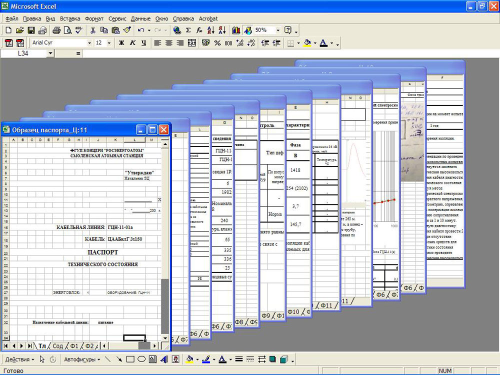This screenshot has width=500, height=375.
Task: Expand the Name Box dropdown beside L34
Action: 50,53
